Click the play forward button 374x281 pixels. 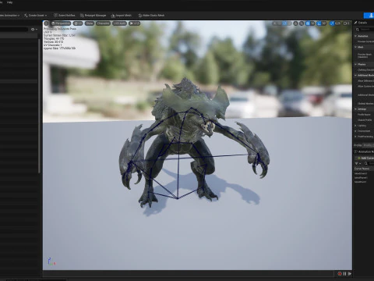click(350, 274)
